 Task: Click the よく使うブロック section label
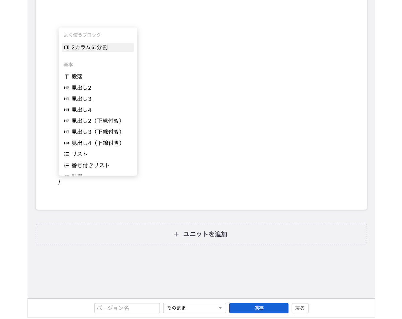pos(82,35)
